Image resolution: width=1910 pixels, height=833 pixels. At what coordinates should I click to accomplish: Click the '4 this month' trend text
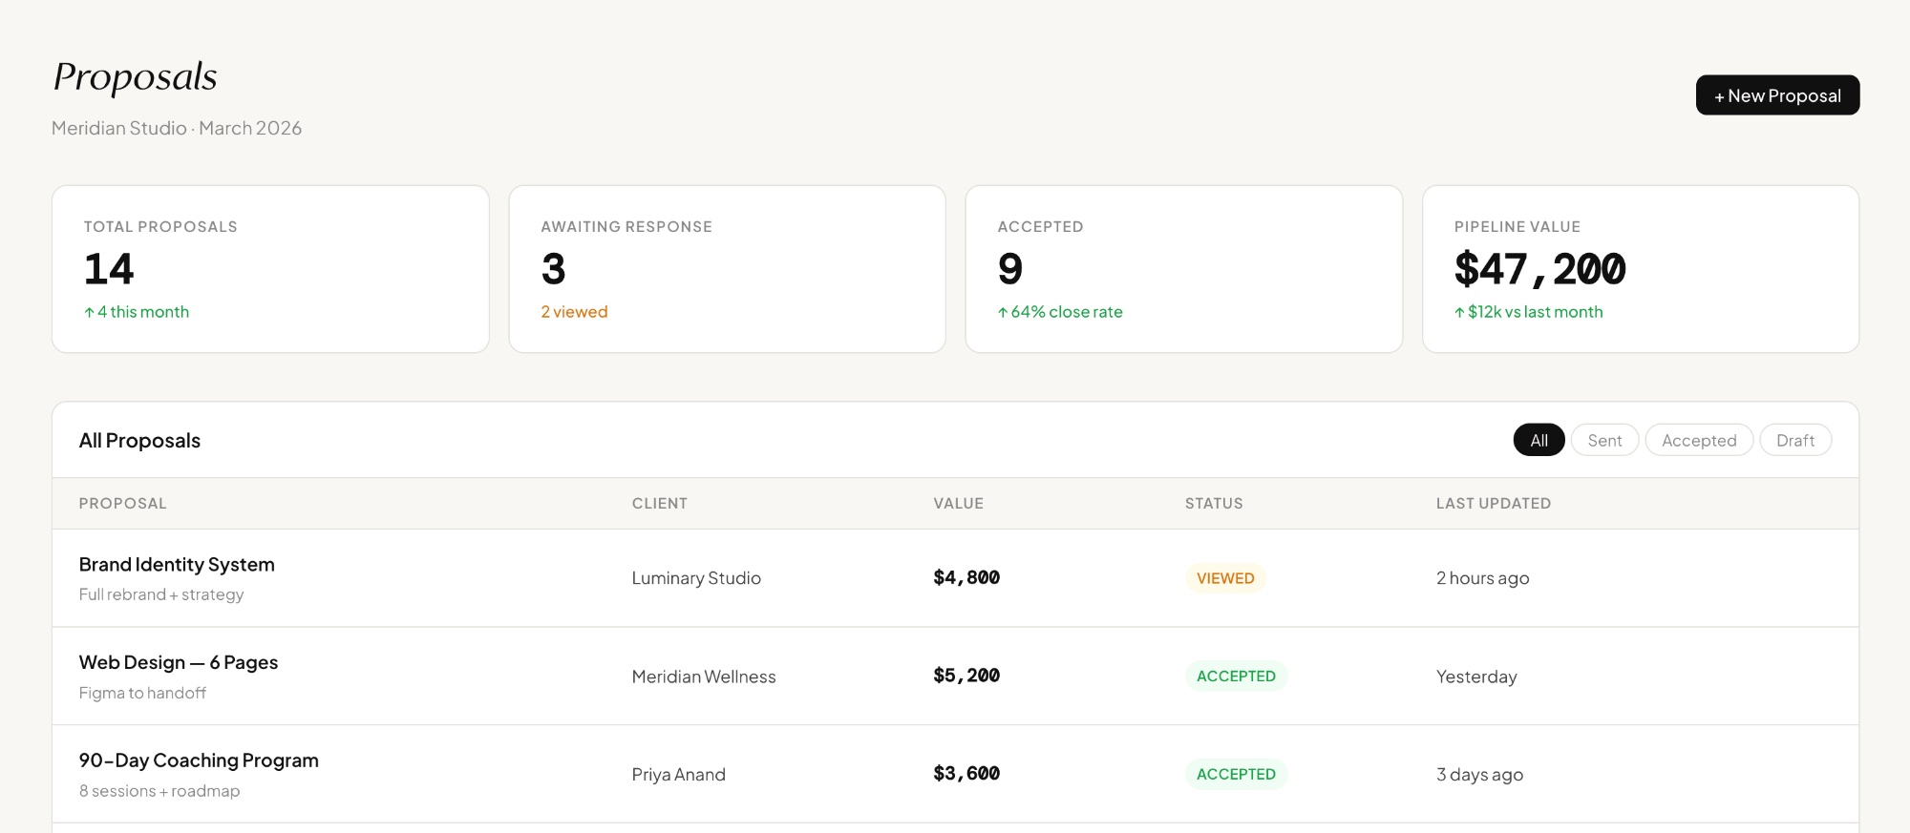[x=137, y=312]
